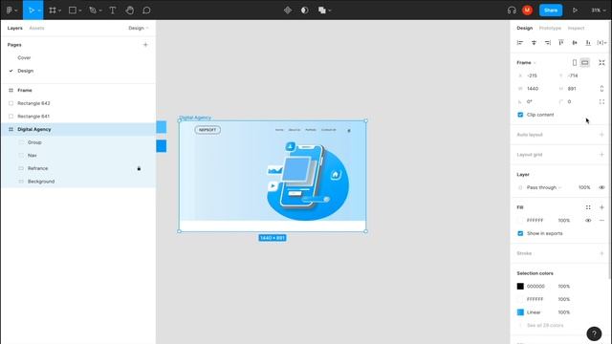
Task: Click the Share button
Action: [x=551, y=11]
